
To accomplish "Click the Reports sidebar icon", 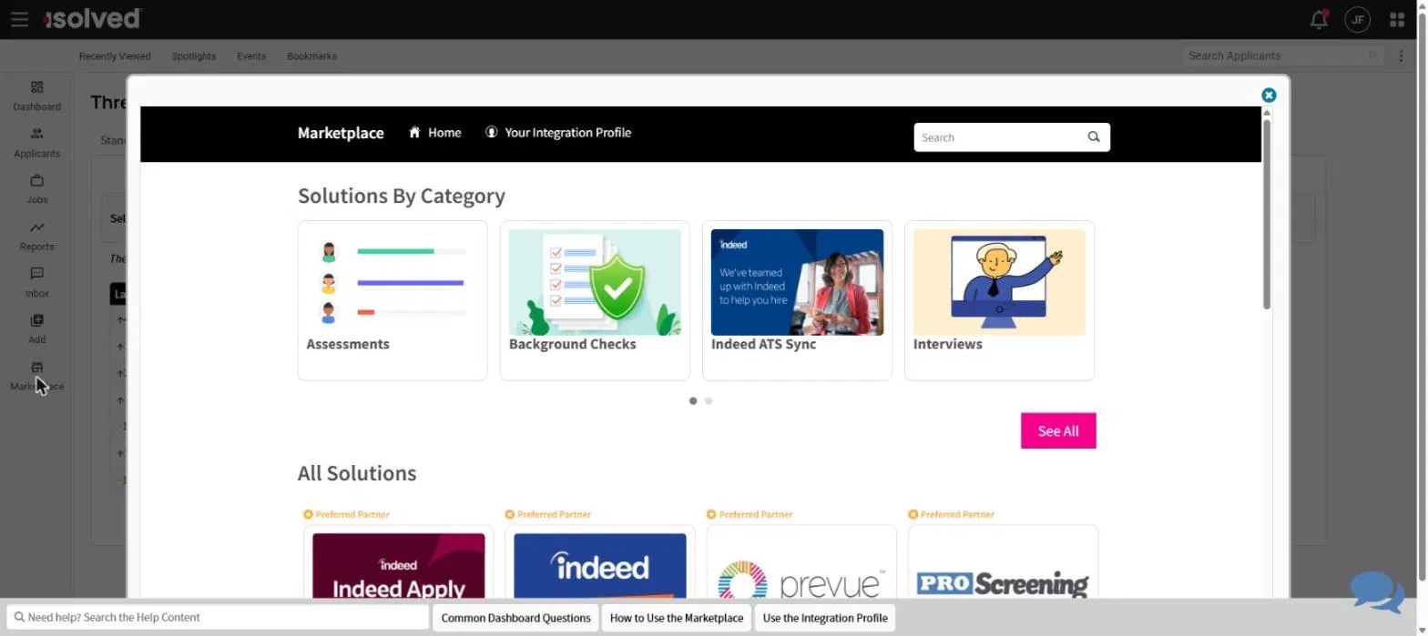I will [x=37, y=227].
